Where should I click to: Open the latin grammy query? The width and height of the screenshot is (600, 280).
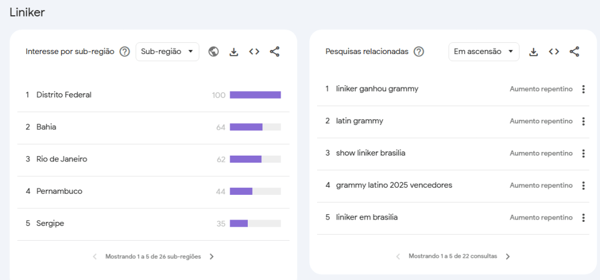pyautogui.click(x=359, y=121)
